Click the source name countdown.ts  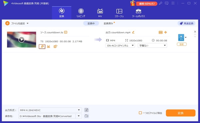tap(55, 32)
